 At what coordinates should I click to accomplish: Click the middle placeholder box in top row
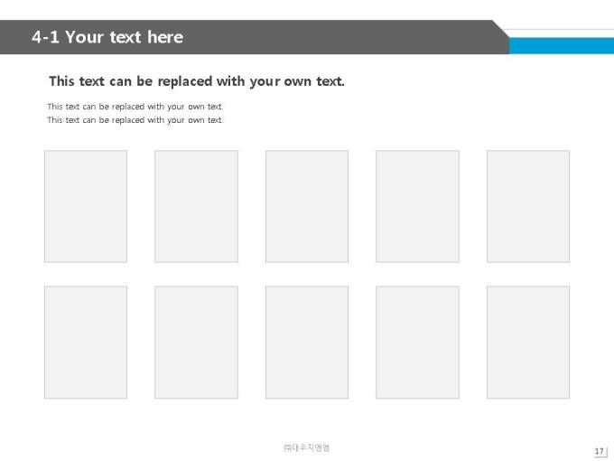pyautogui.click(x=307, y=206)
